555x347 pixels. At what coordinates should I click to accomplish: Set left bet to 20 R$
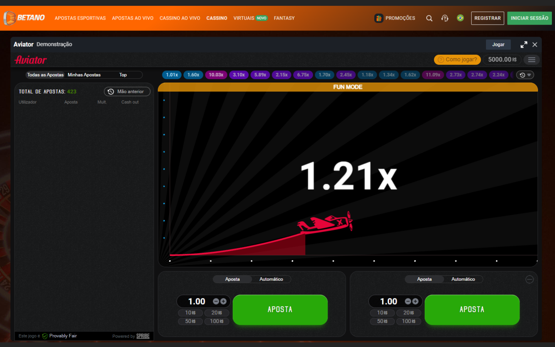point(217,313)
